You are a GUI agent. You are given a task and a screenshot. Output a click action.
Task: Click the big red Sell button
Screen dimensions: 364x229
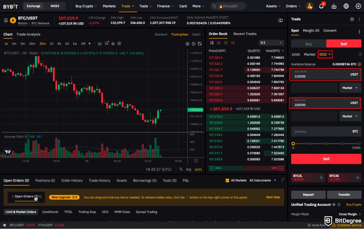pos(326,159)
